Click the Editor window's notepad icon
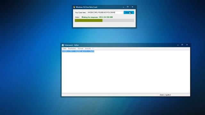 63,45
